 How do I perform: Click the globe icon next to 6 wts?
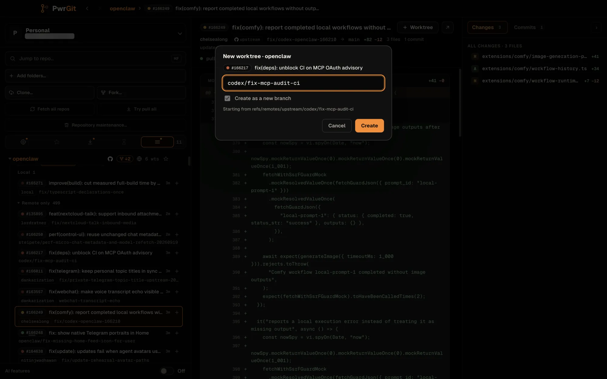tap(139, 159)
